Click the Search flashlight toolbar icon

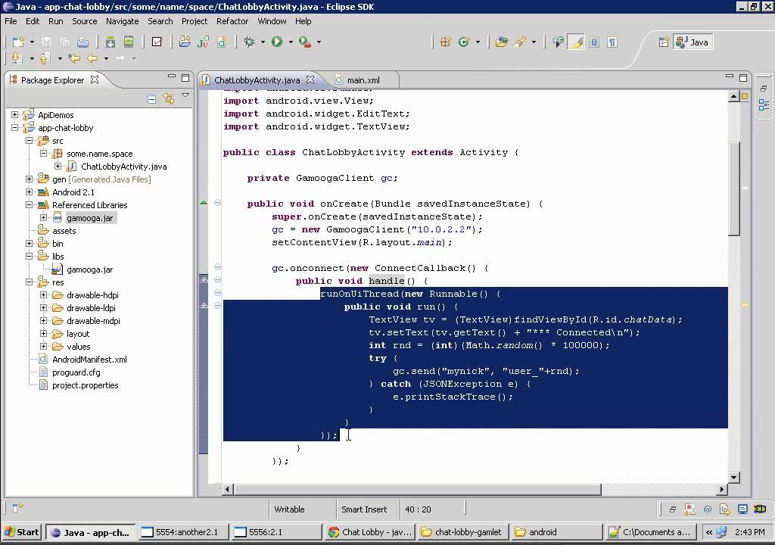520,42
